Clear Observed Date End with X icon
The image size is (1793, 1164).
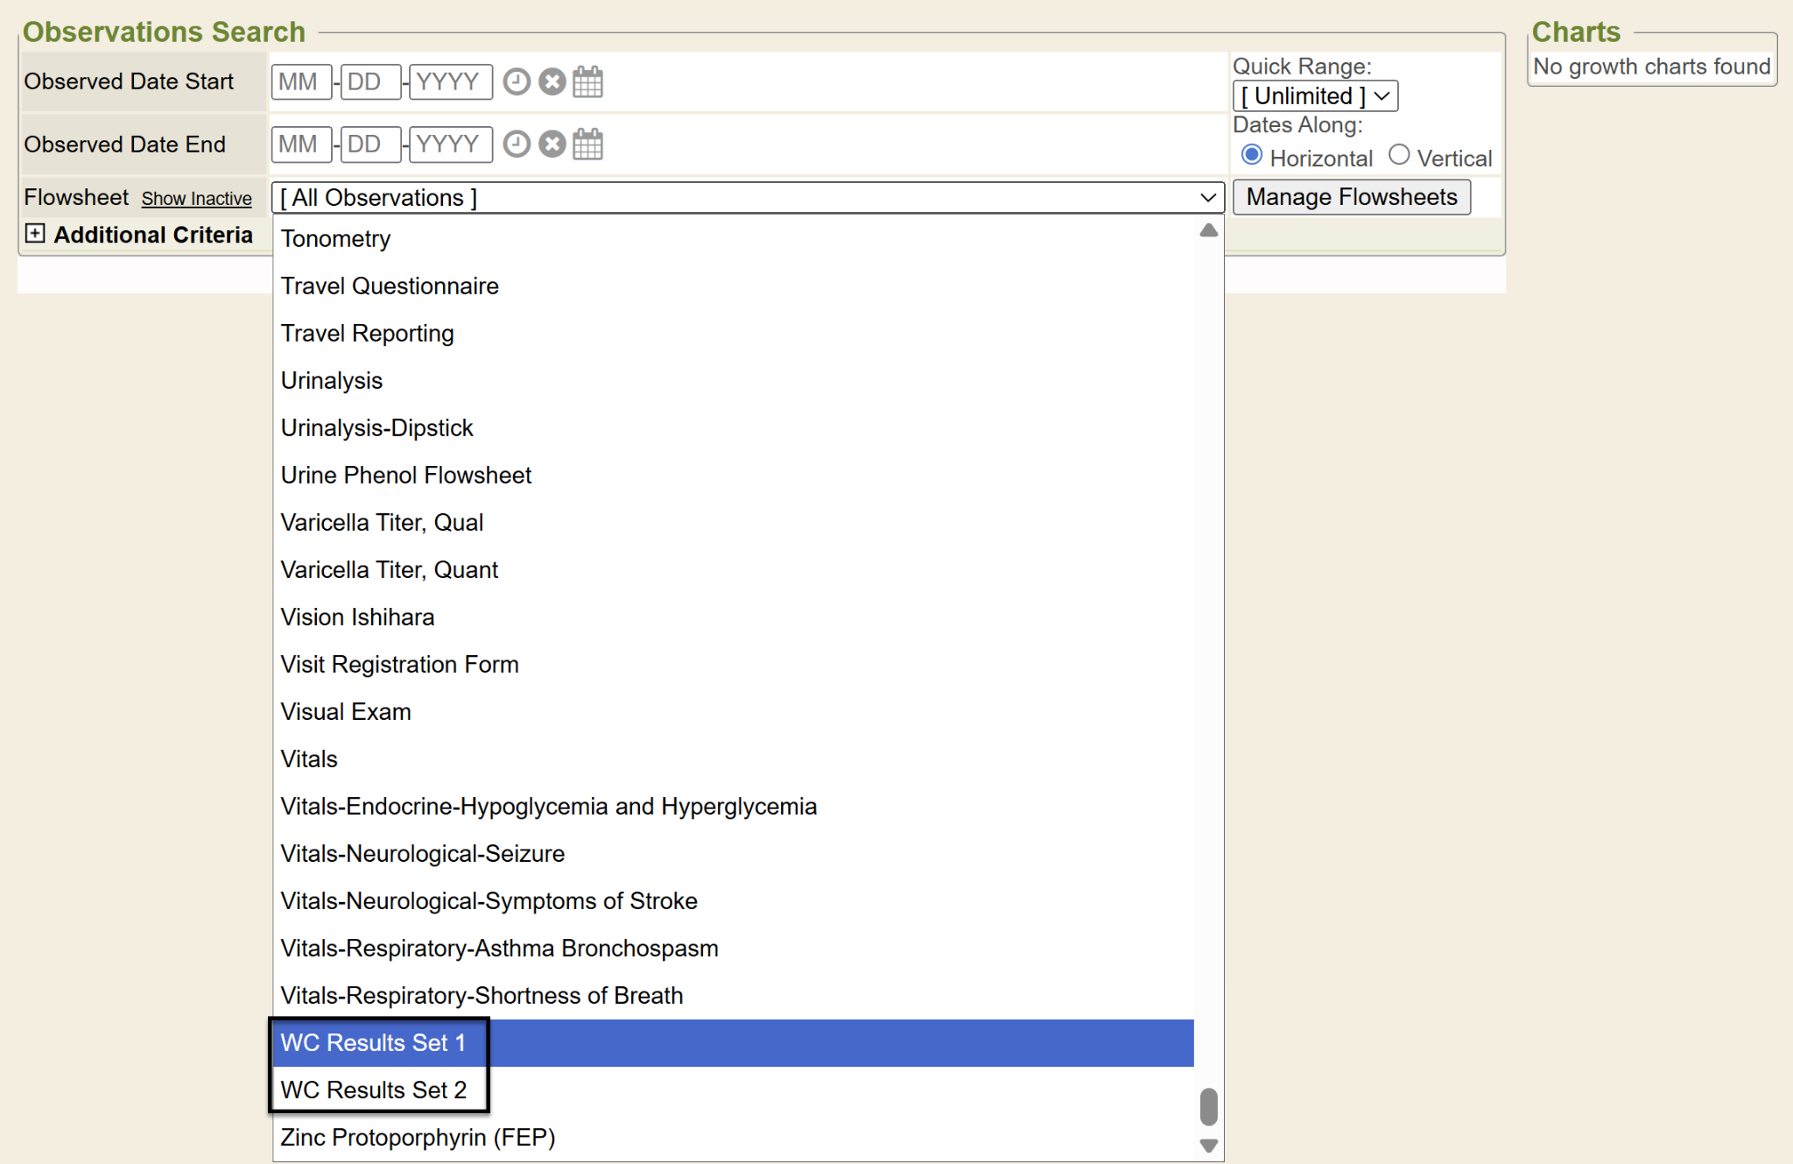point(552,144)
